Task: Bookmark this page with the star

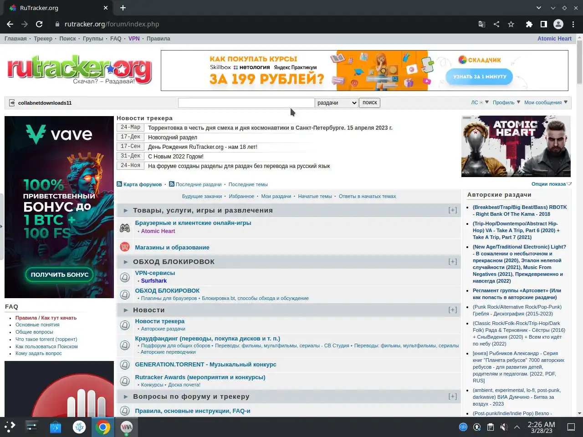Action: [511, 24]
